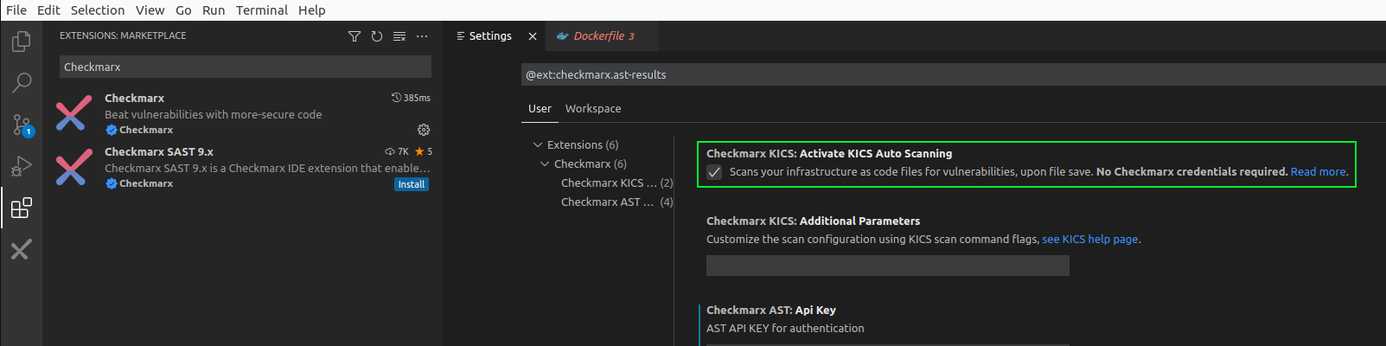Select the Checkmarx extension list entry title

point(134,98)
